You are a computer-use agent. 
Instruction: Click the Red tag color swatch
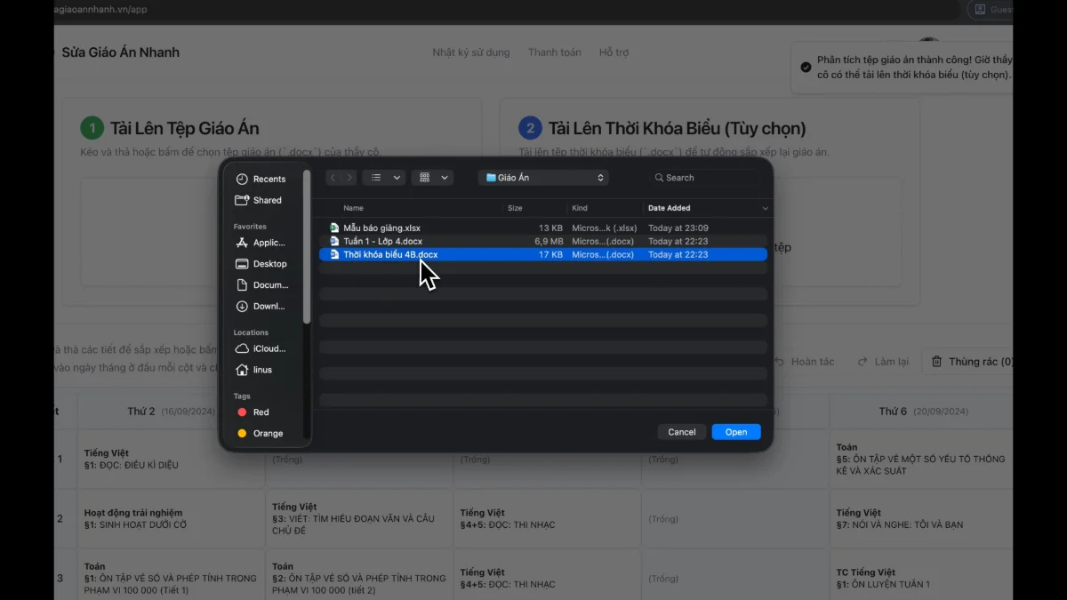click(x=241, y=412)
